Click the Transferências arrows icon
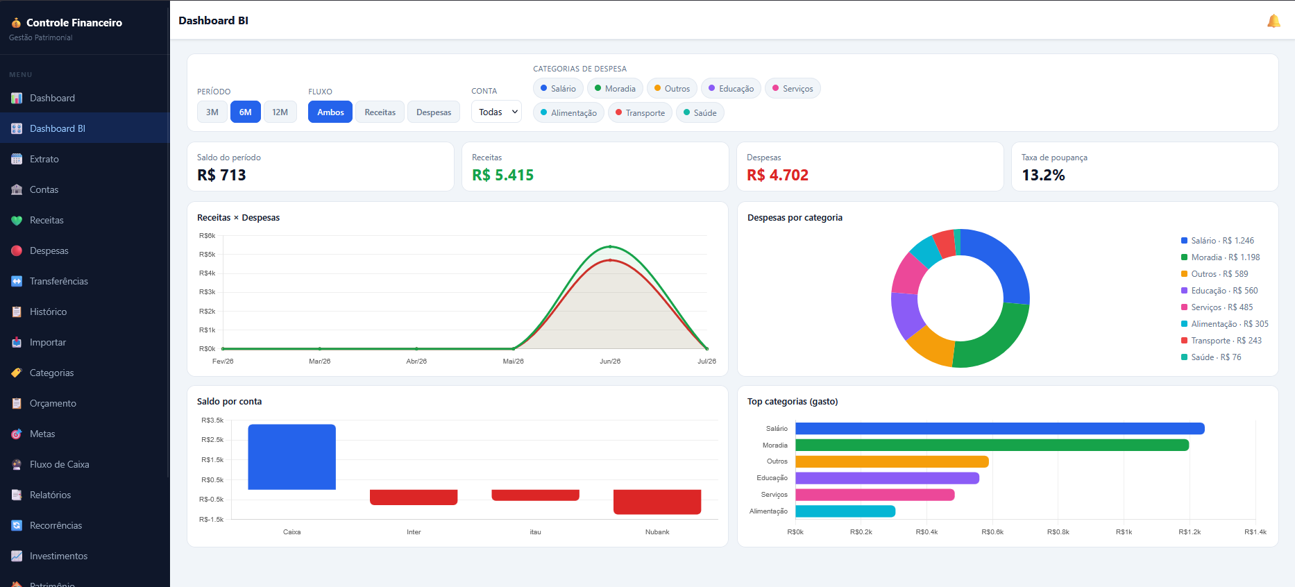This screenshot has height=587, width=1295. pos(17,281)
